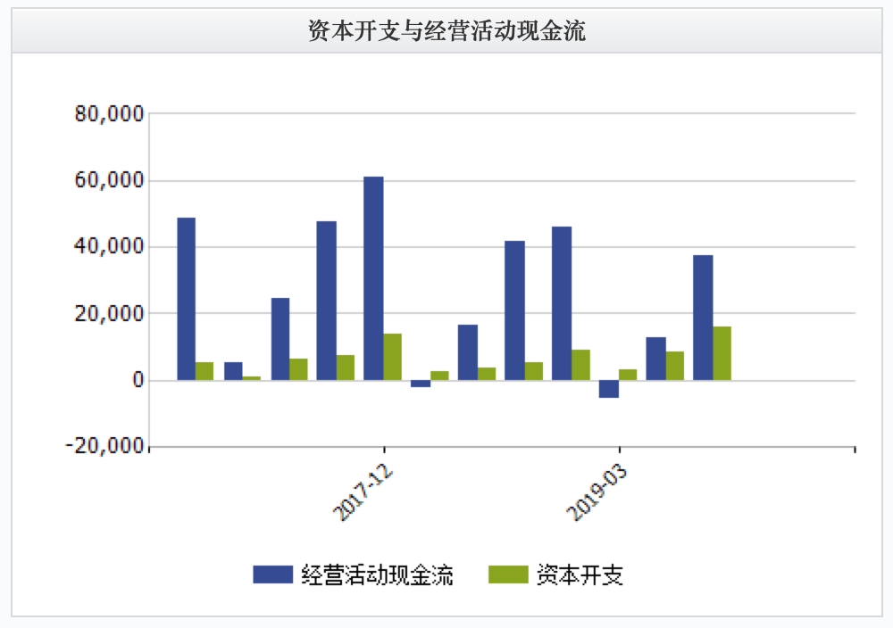This screenshot has height=628, width=893.
Task: Click the 80,000 y-axis label
Action: 110,114
